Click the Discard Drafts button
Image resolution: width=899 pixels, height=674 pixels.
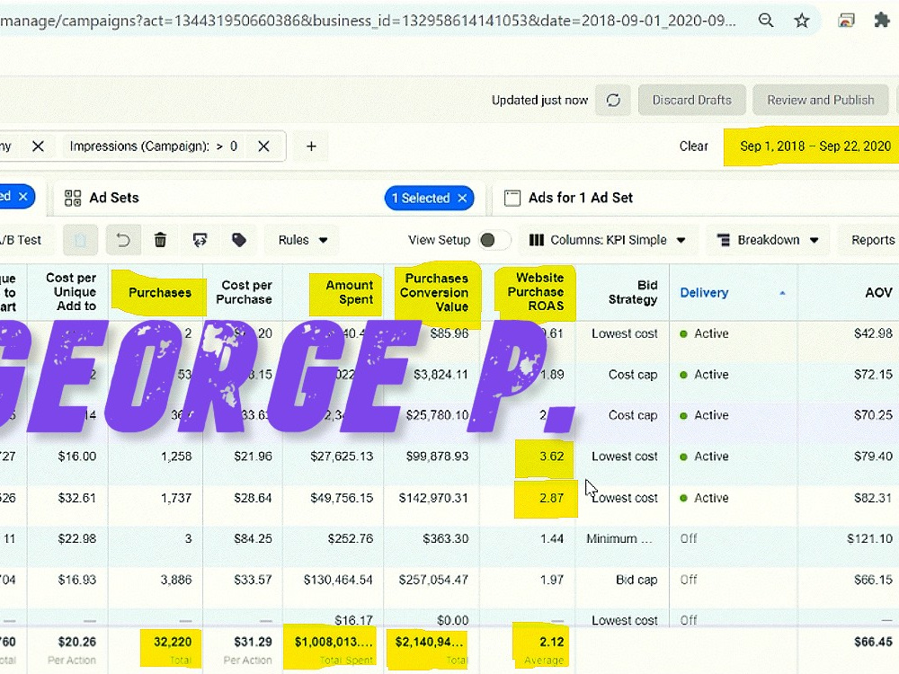pos(691,101)
